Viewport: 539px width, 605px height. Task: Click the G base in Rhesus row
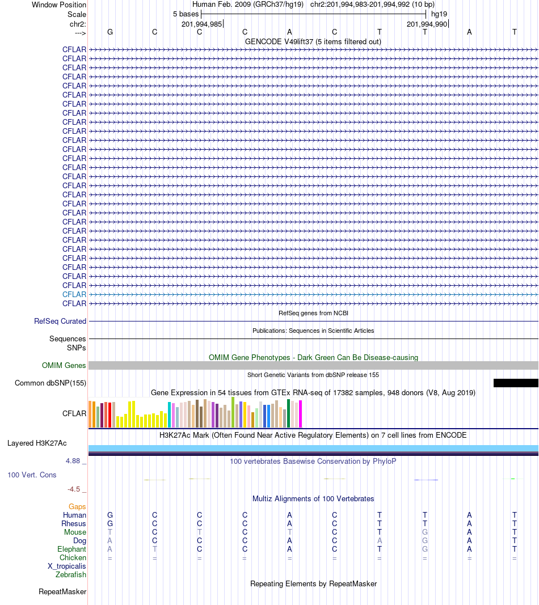[110, 523]
